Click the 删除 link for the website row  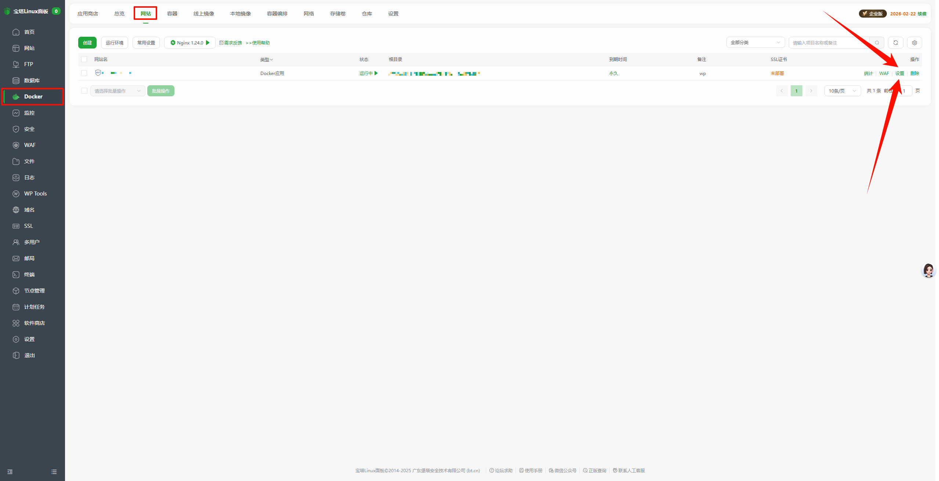coord(915,73)
